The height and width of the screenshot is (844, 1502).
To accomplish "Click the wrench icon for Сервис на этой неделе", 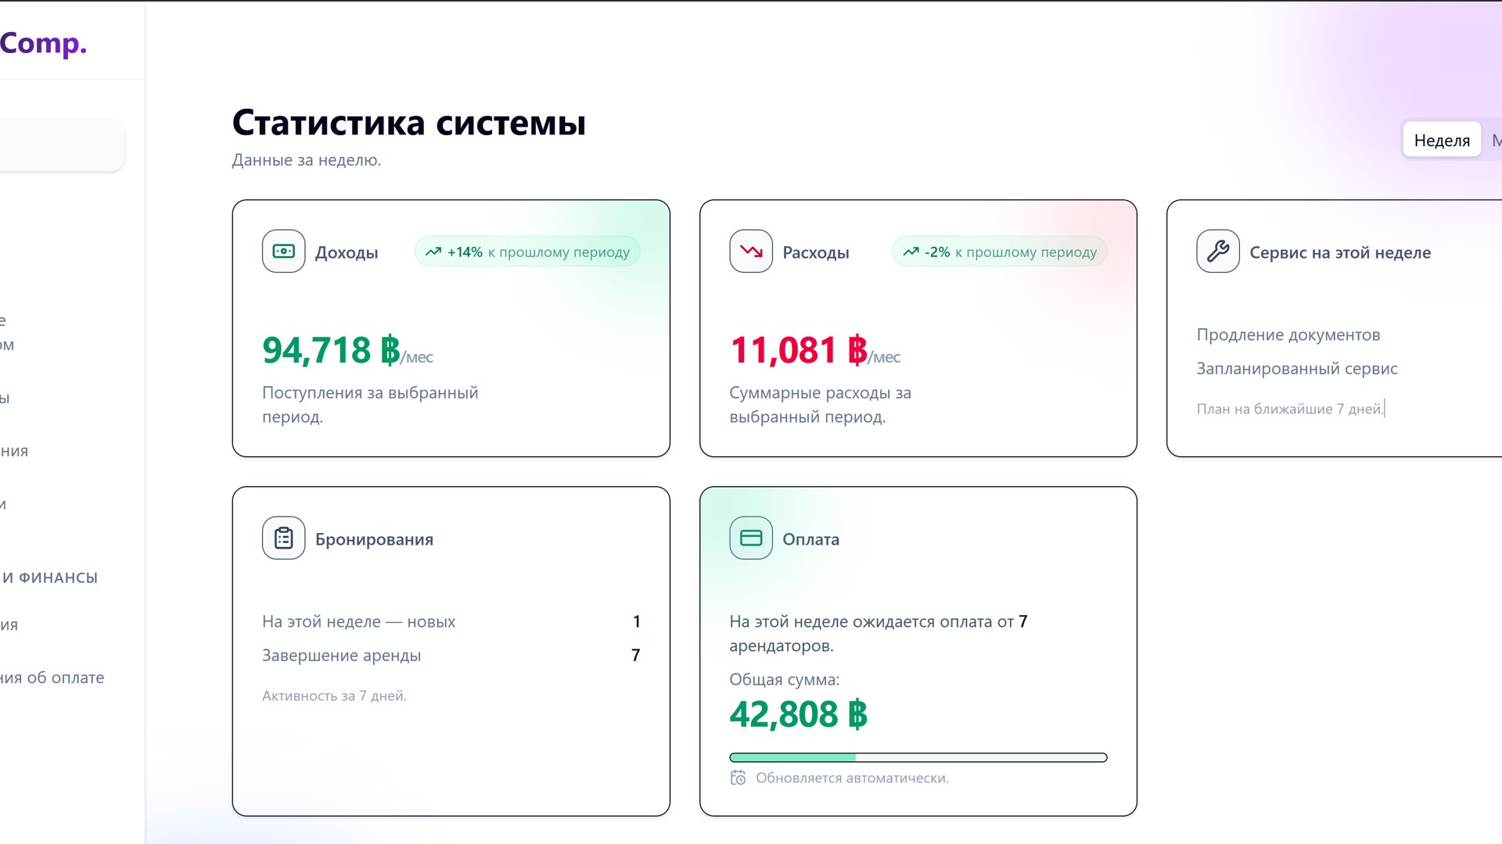I will click(1218, 251).
